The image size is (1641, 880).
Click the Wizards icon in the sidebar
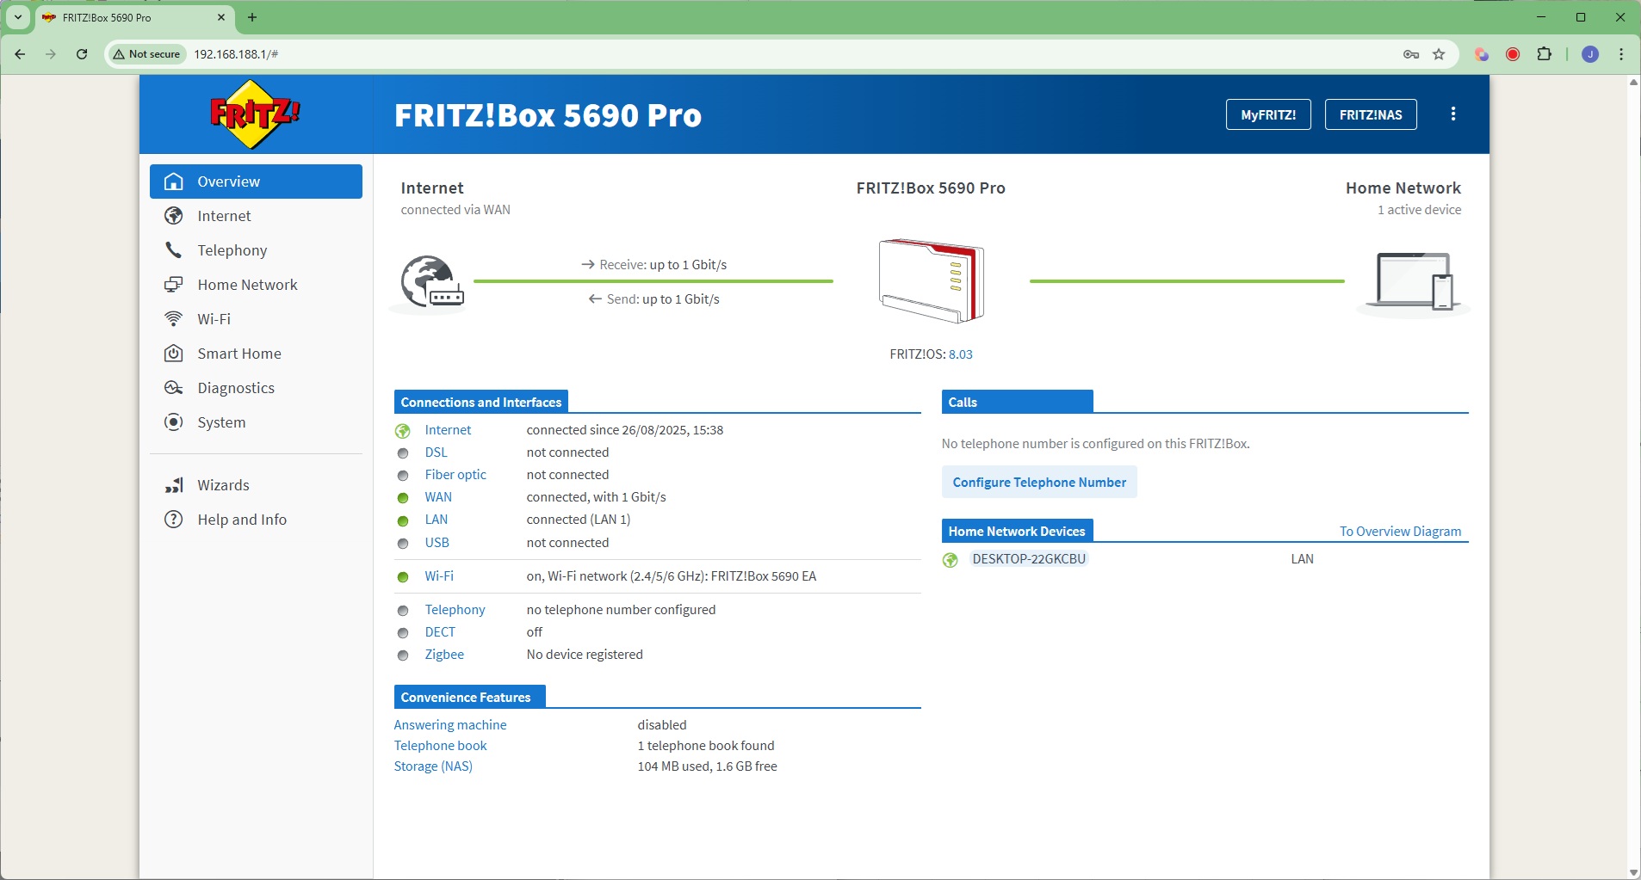click(x=174, y=485)
